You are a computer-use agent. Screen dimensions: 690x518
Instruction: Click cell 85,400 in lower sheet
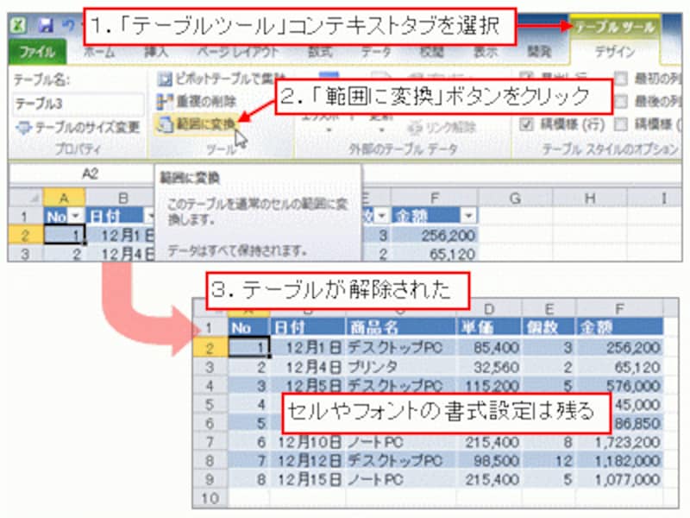(488, 348)
